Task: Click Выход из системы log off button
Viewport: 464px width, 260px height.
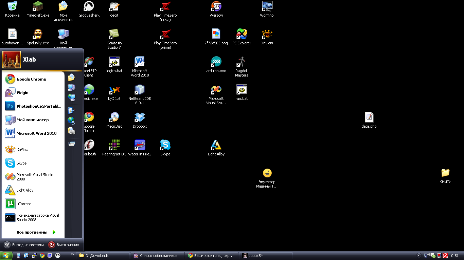Action: 24,245
